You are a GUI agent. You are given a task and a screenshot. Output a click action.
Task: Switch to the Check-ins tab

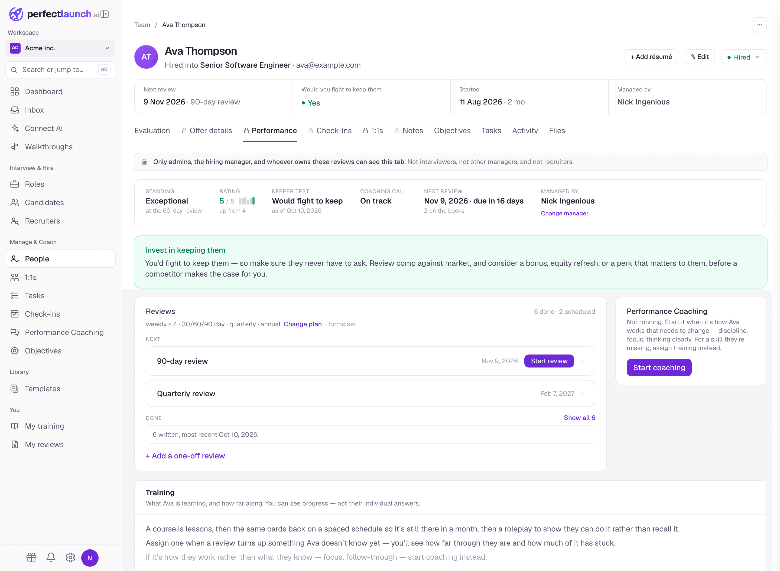330,131
